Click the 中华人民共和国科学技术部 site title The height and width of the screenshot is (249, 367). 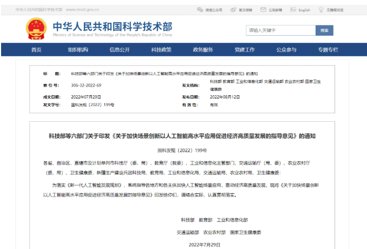tap(113, 27)
